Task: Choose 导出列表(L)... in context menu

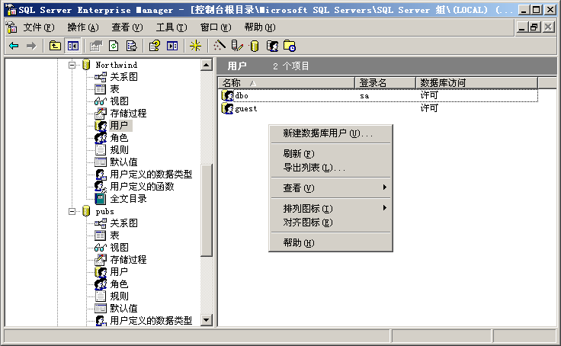Action: coord(331,168)
